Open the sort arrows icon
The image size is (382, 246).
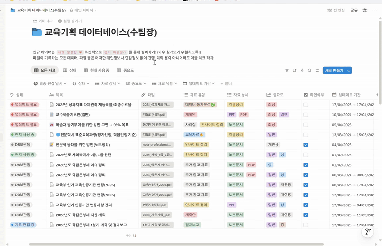(x=294, y=71)
